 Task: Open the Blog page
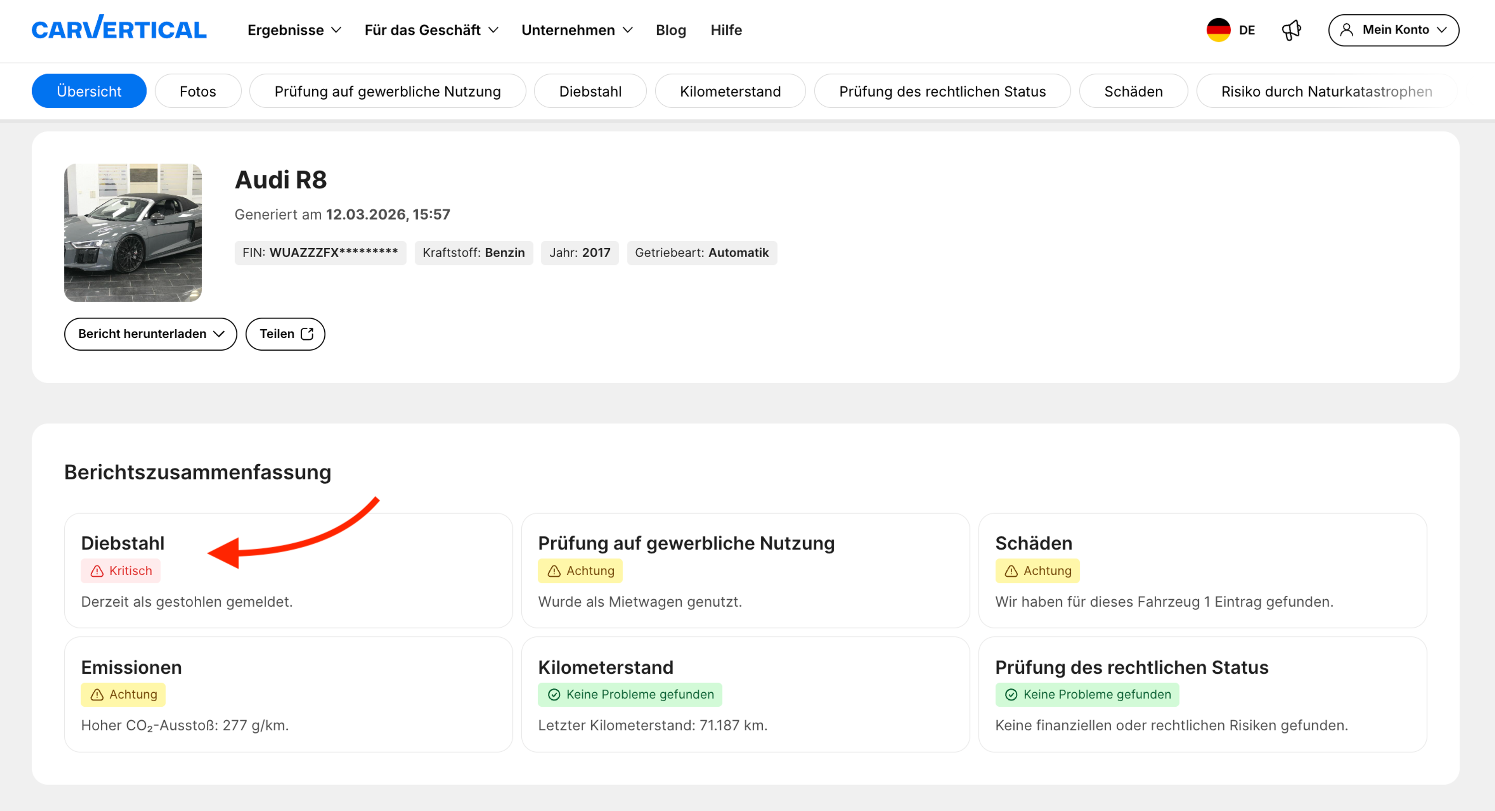671,30
